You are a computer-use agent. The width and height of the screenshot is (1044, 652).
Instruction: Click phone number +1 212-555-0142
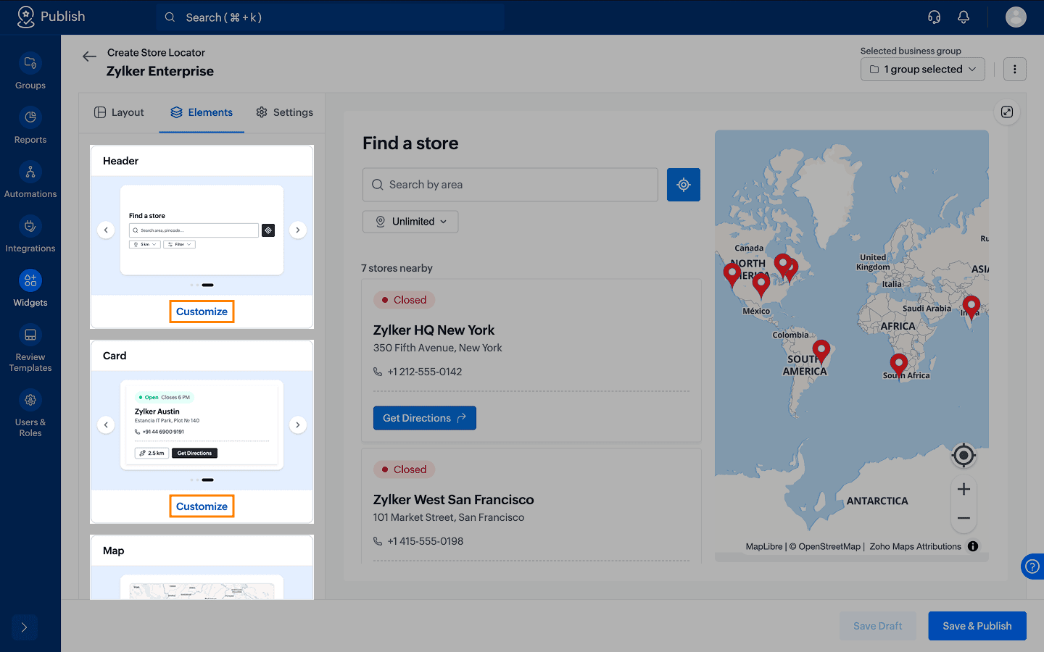tap(425, 372)
